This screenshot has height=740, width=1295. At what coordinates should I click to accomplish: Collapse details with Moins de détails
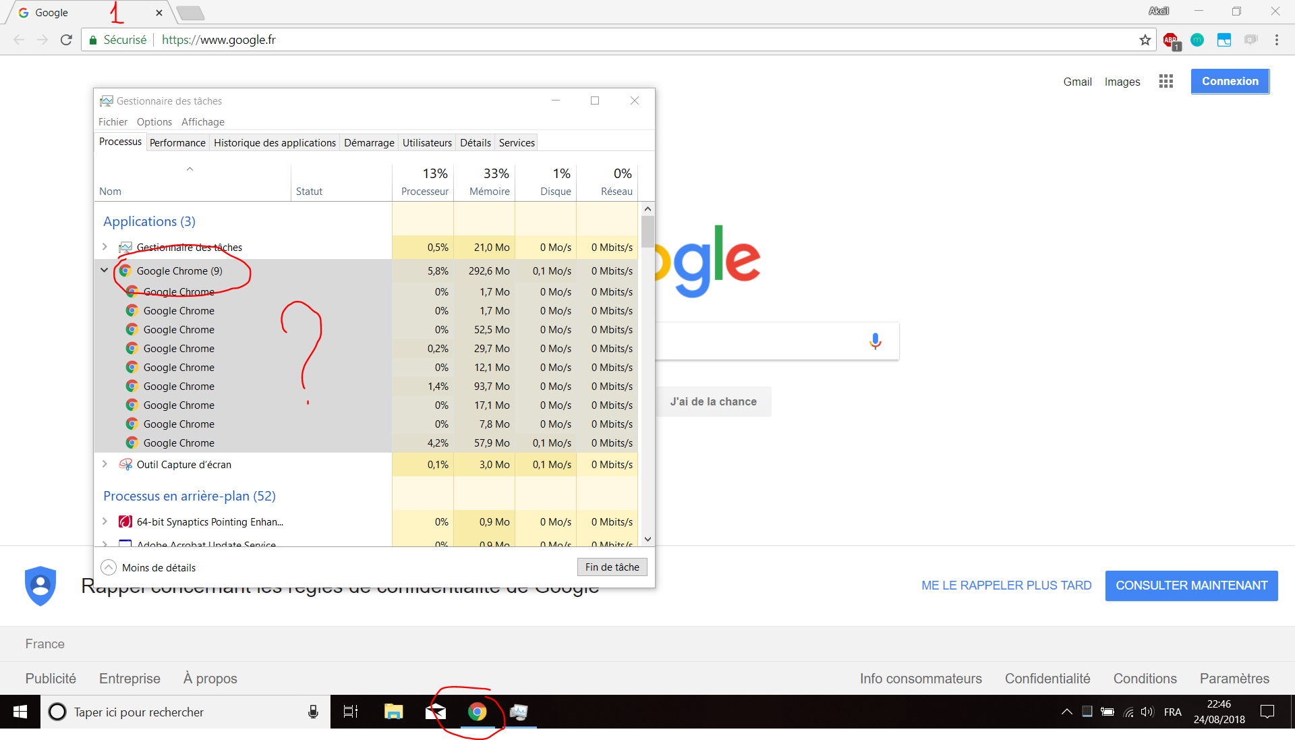click(x=148, y=567)
